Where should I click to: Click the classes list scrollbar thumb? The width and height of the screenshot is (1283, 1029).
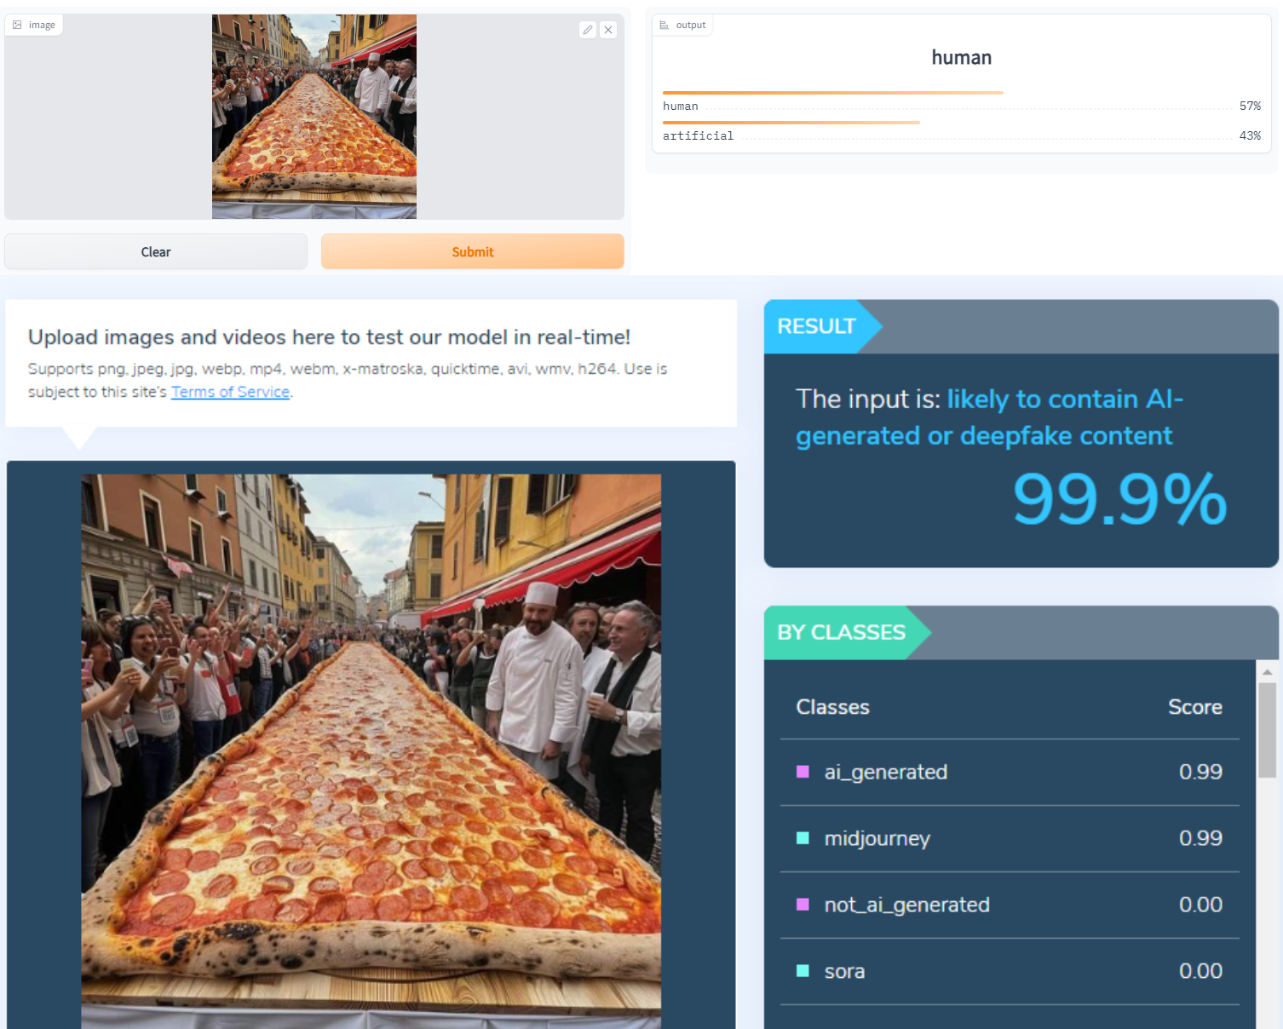point(1268,730)
